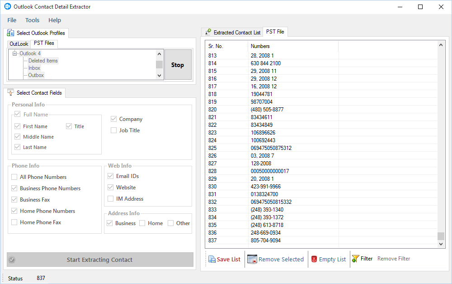
Task: Toggle the Middle Name checkbox
Action: [x=17, y=137]
